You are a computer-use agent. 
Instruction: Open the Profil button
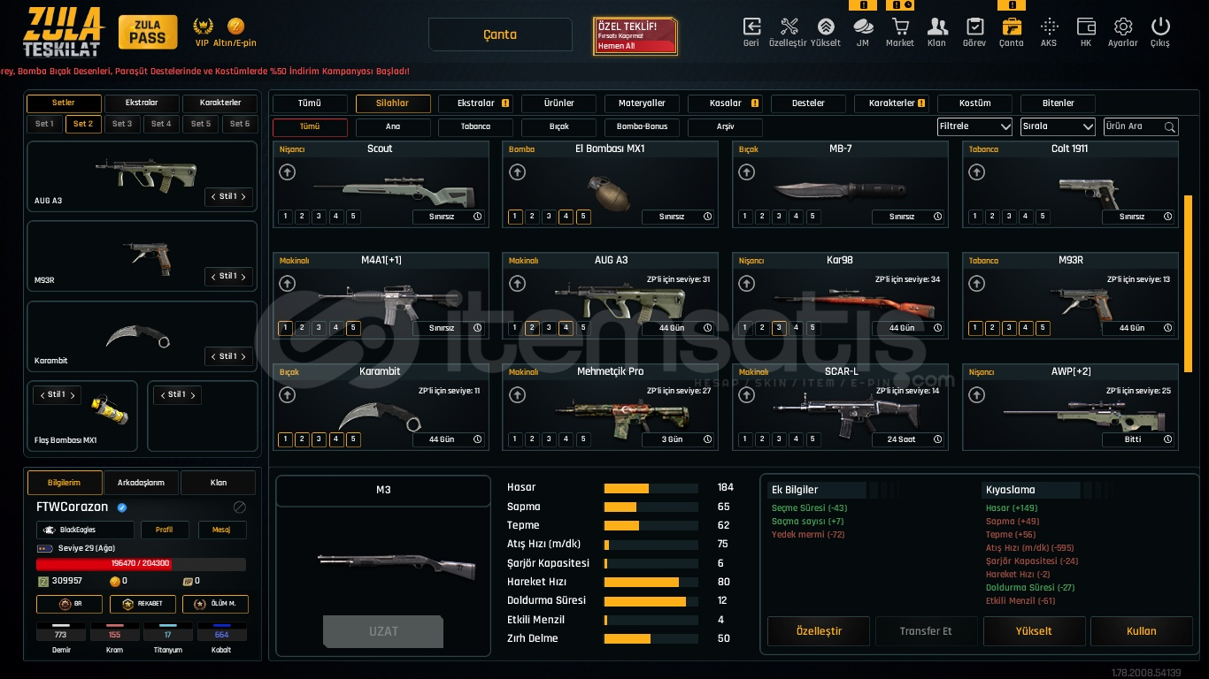pyautogui.click(x=165, y=530)
